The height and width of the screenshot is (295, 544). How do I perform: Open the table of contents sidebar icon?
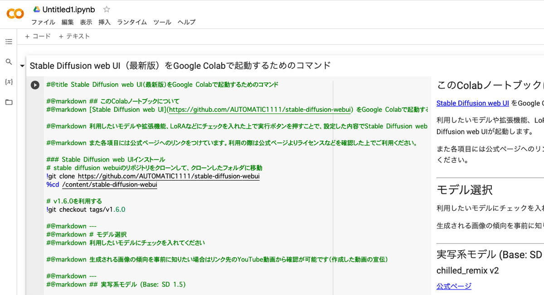(9, 42)
